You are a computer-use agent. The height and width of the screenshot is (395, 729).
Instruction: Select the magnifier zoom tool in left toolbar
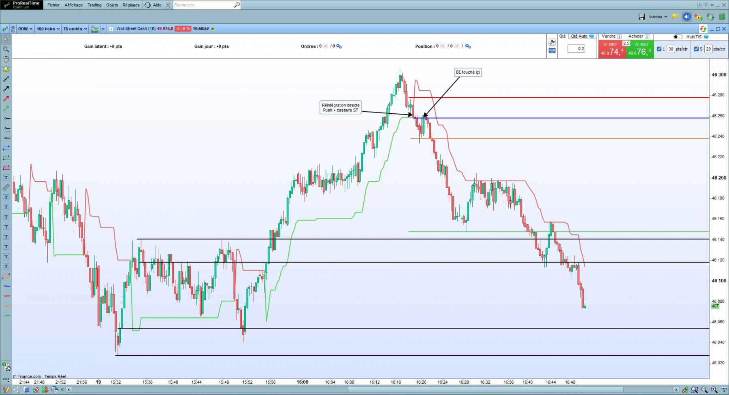pyautogui.click(x=6, y=49)
